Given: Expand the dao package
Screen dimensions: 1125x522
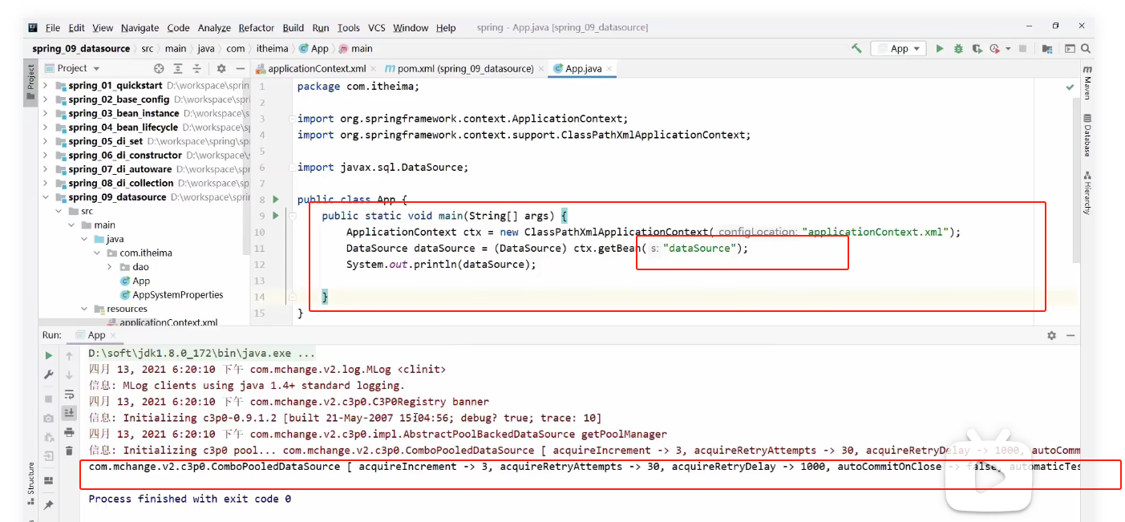Looking at the screenshot, I should coord(109,266).
